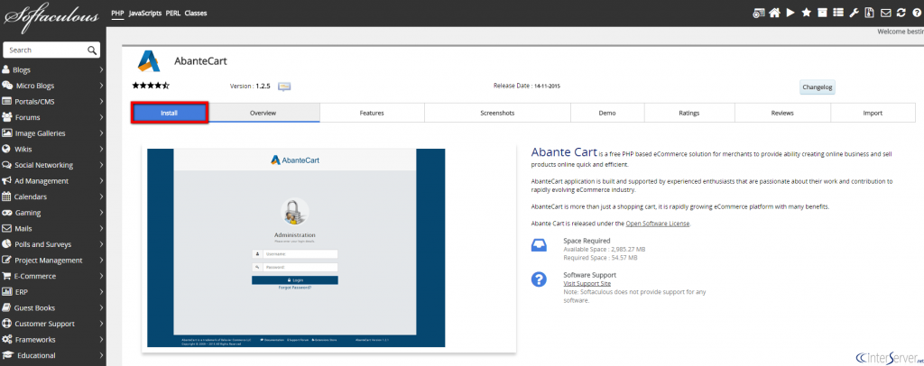Open all installations via box icon
Viewport: 924px width, 366px height.
(x=822, y=13)
